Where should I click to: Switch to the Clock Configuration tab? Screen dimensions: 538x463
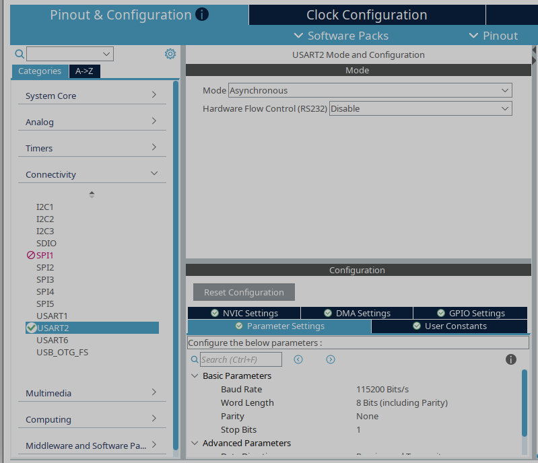(x=366, y=15)
